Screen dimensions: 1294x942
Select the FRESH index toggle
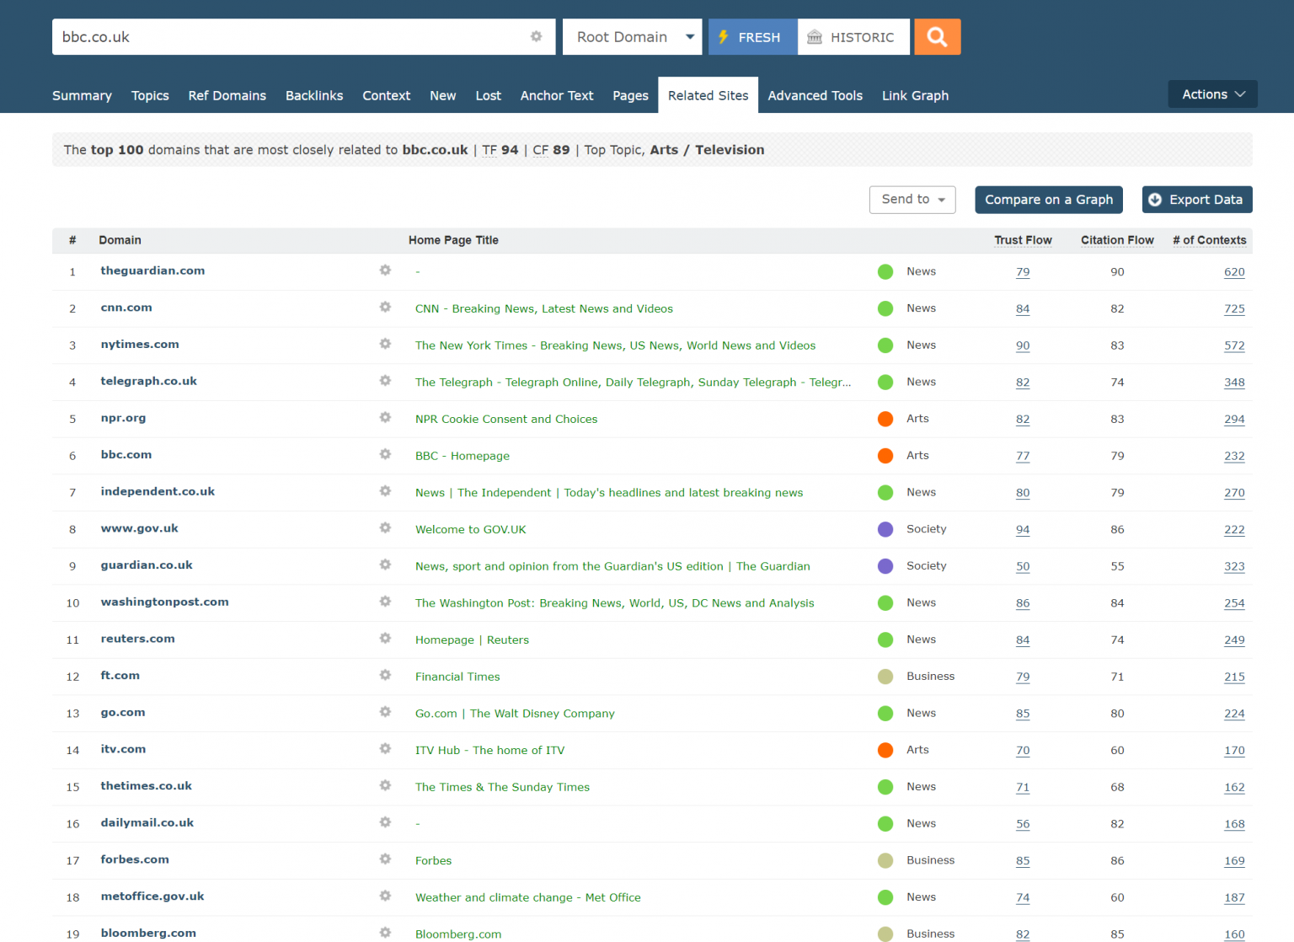point(753,37)
